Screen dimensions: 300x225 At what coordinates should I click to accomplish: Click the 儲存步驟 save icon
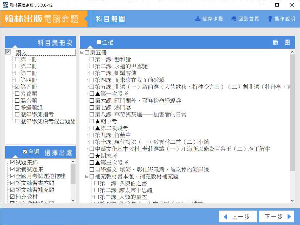coord(198,18)
